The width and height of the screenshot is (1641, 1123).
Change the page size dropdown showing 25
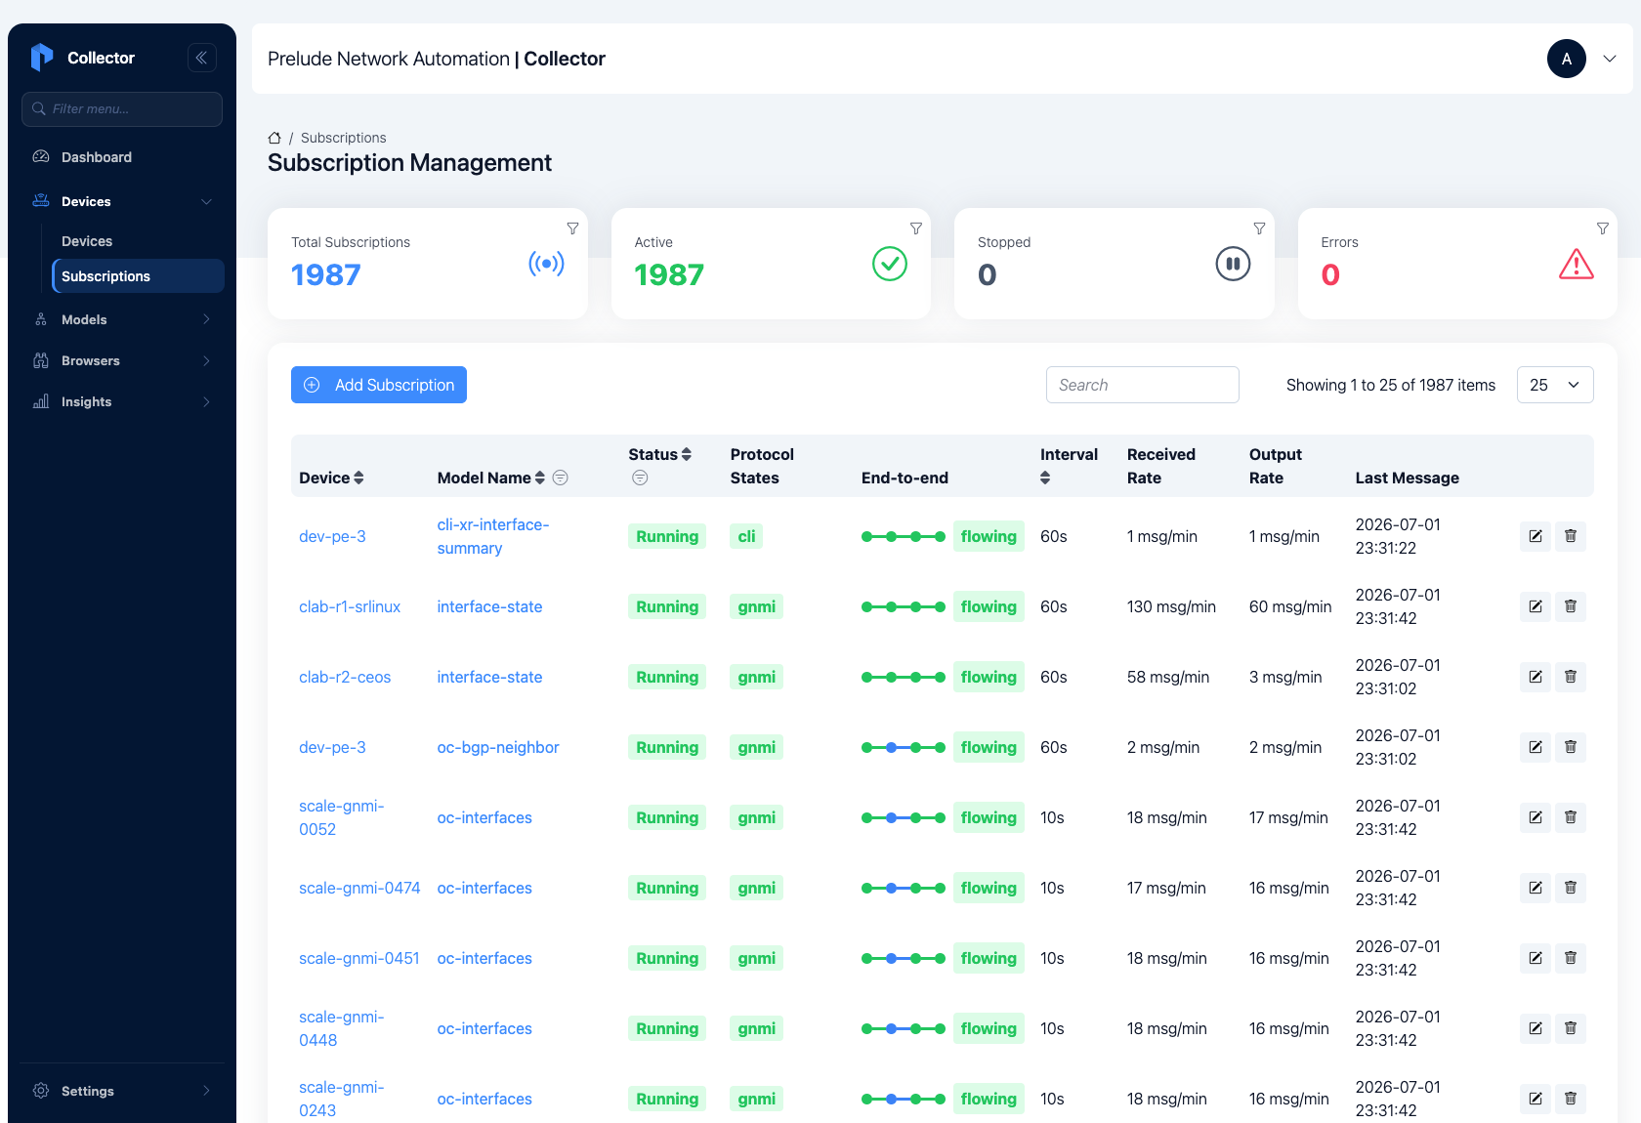pyautogui.click(x=1555, y=385)
